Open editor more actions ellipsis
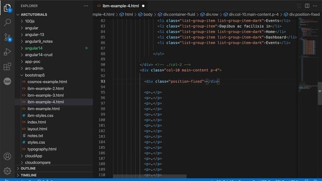The image size is (322, 181). pyautogui.click(x=315, y=6)
